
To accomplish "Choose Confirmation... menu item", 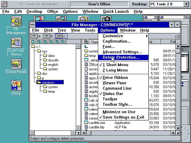I will pos(123,41).
